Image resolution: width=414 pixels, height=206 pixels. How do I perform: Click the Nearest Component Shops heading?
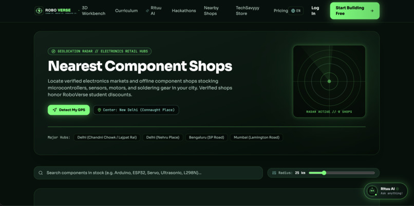click(x=140, y=66)
